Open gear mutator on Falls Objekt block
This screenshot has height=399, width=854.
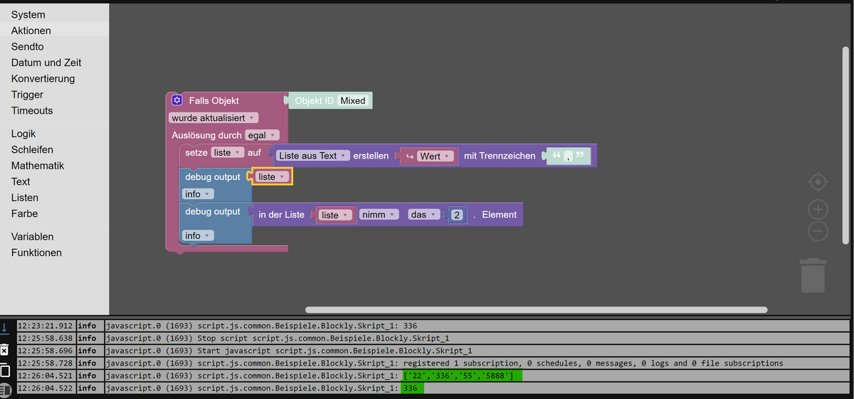tap(177, 100)
